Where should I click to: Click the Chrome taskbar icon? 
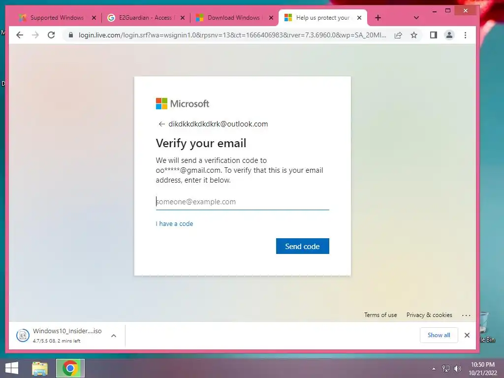coord(70,368)
